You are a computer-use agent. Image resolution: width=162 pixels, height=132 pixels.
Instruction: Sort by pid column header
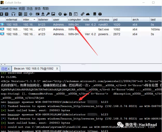click(122, 19)
